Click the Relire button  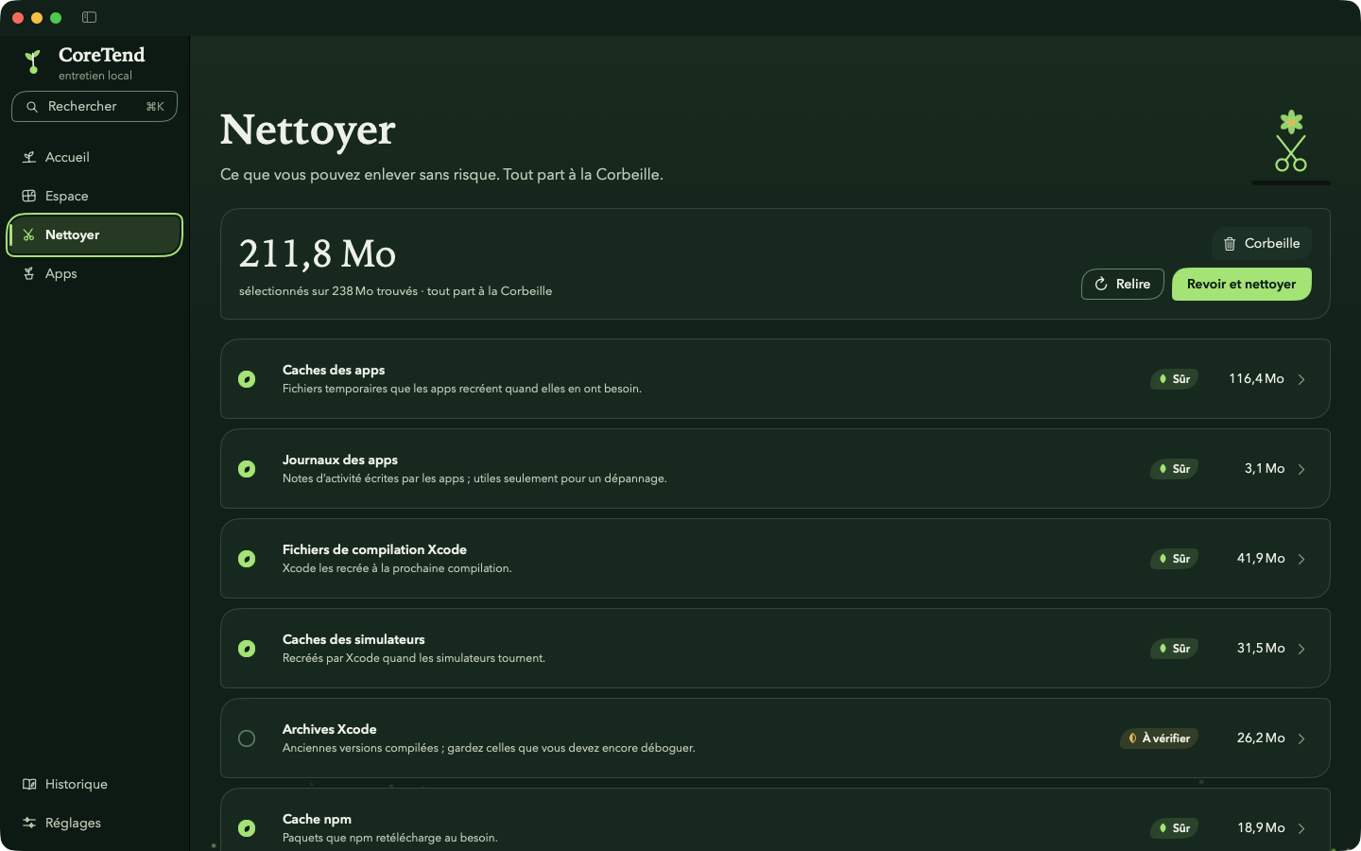pyautogui.click(x=1122, y=284)
